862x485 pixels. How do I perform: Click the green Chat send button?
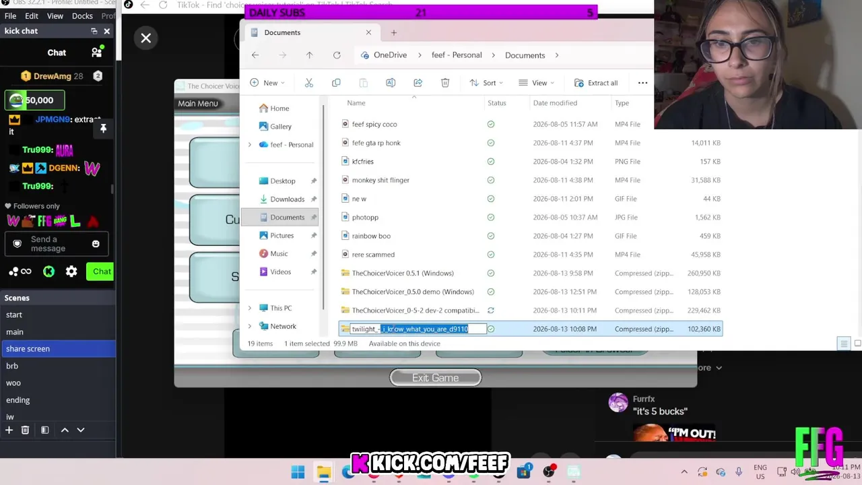pyautogui.click(x=101, y=271)
